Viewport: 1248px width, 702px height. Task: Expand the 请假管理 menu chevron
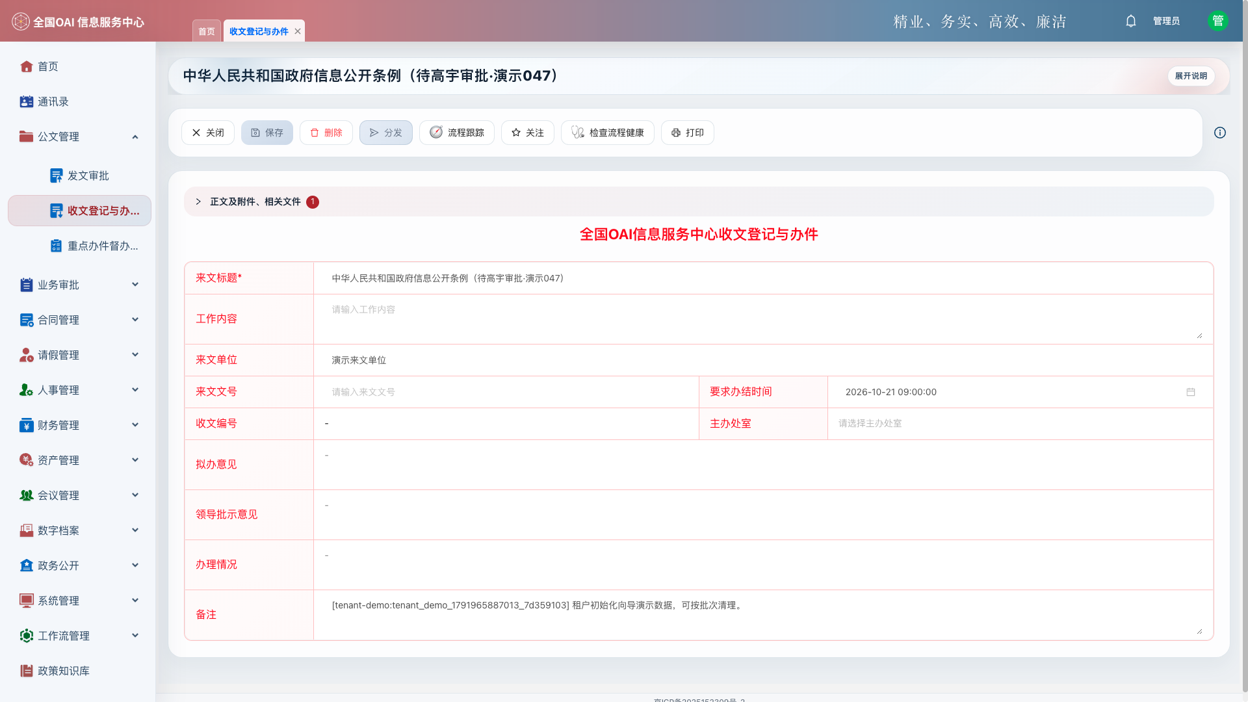tap(135, 355)
